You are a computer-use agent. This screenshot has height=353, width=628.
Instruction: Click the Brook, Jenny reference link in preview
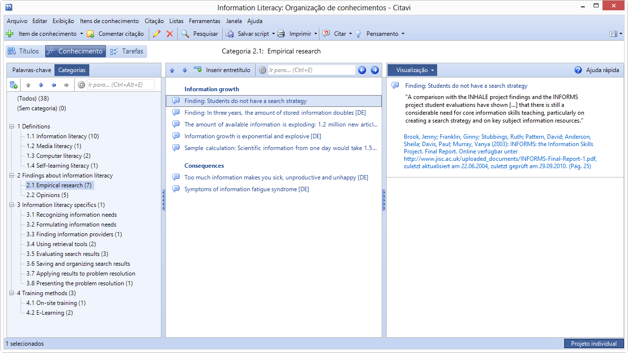point(500,151)
